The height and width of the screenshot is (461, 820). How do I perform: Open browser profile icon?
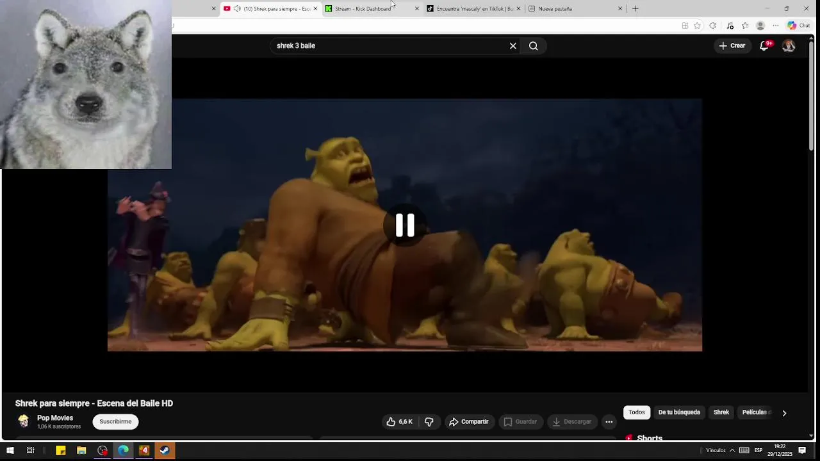coord(760,26)
